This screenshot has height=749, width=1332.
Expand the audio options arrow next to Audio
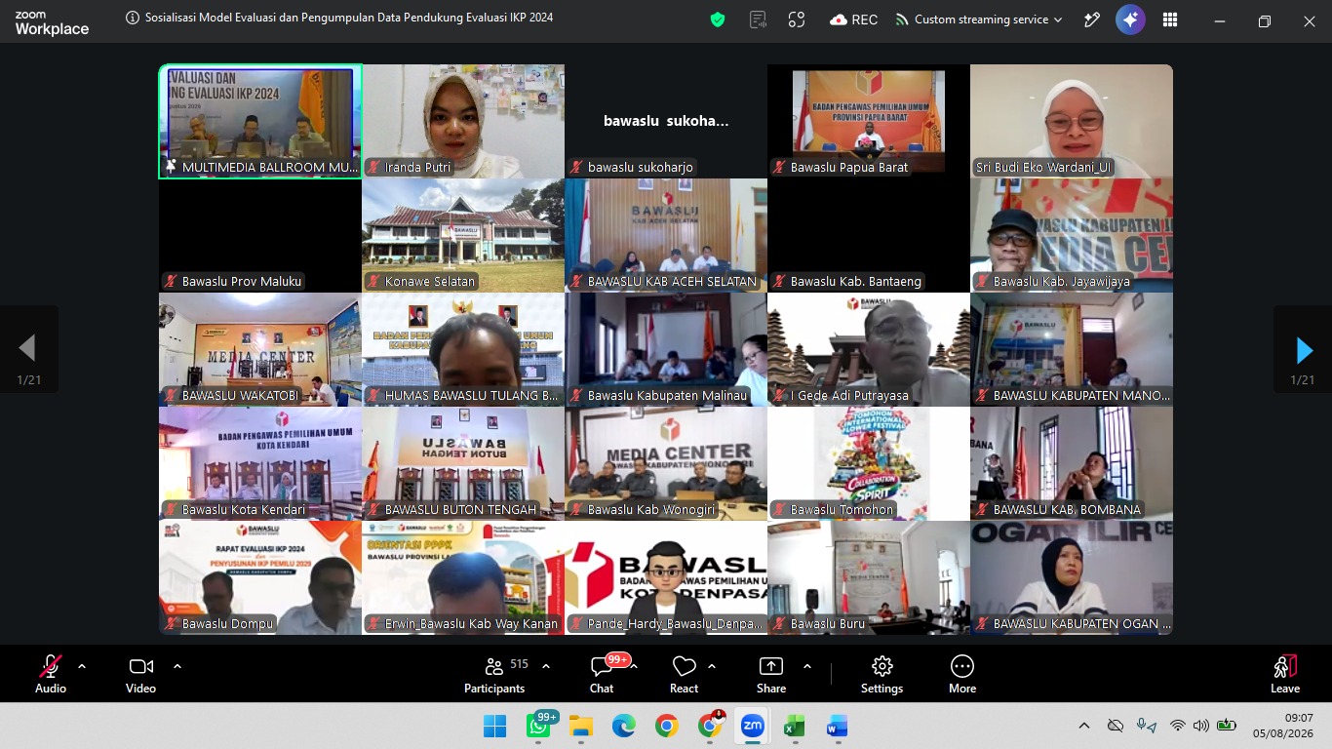click(82, 666)
